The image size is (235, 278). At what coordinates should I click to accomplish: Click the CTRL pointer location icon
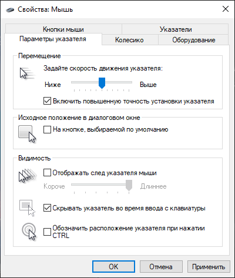29,232
